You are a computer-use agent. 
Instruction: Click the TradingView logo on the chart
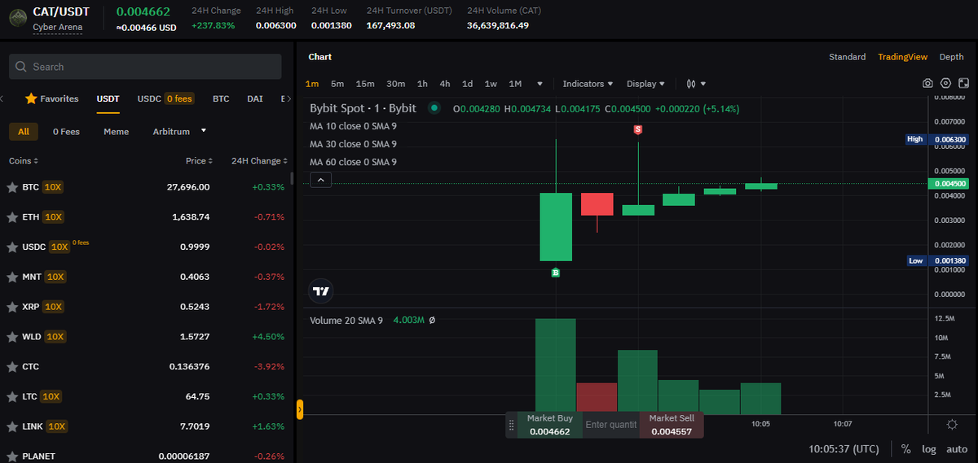320,290
